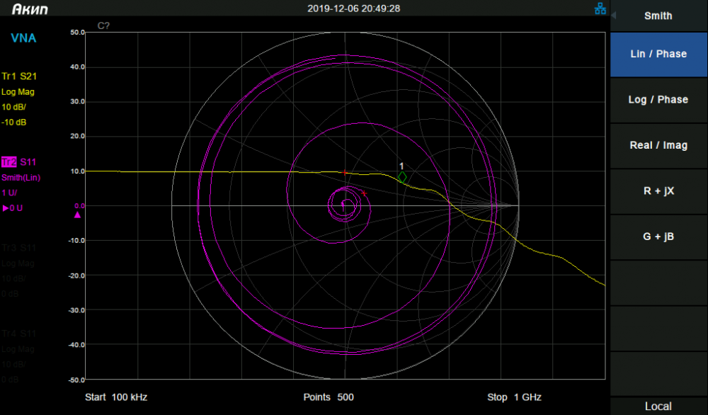The image size is (708, 415).
Task: Click the back arrow beside Smith
Action: click(x=614, y=16)
